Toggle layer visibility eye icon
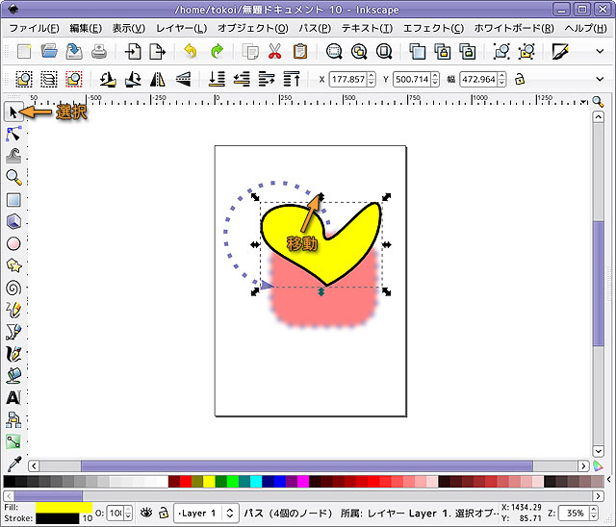The width and height of the screenshot is (616, 527). pyautogui.click(x=147, y=513)
